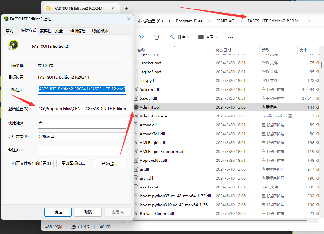
Task: Switch to the 详细信息 tab
Action: [78, 31]
